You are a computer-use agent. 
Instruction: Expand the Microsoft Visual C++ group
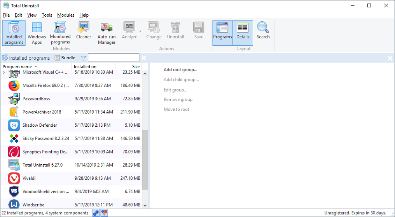click(x=4, y=72)
